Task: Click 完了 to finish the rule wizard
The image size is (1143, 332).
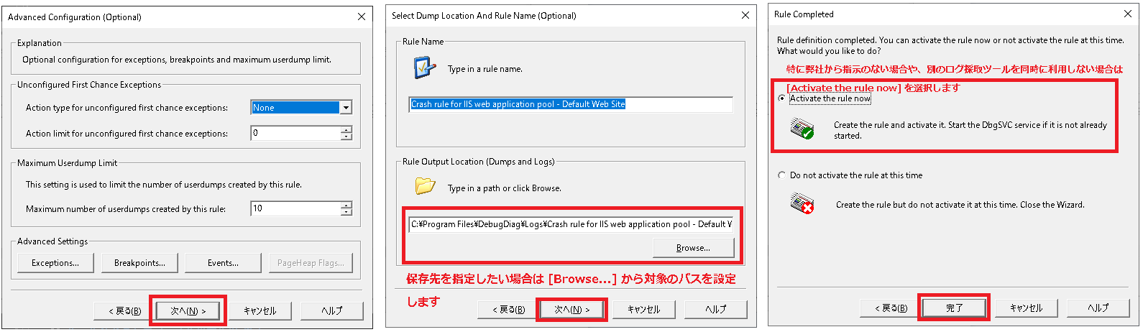Action: (x=954, y=308)
